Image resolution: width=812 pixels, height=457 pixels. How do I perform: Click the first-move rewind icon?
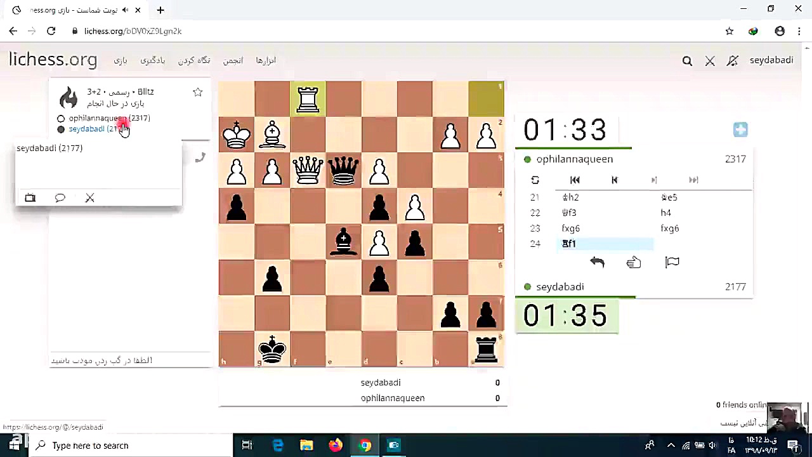pyautogui.click(x=575, y=180)
